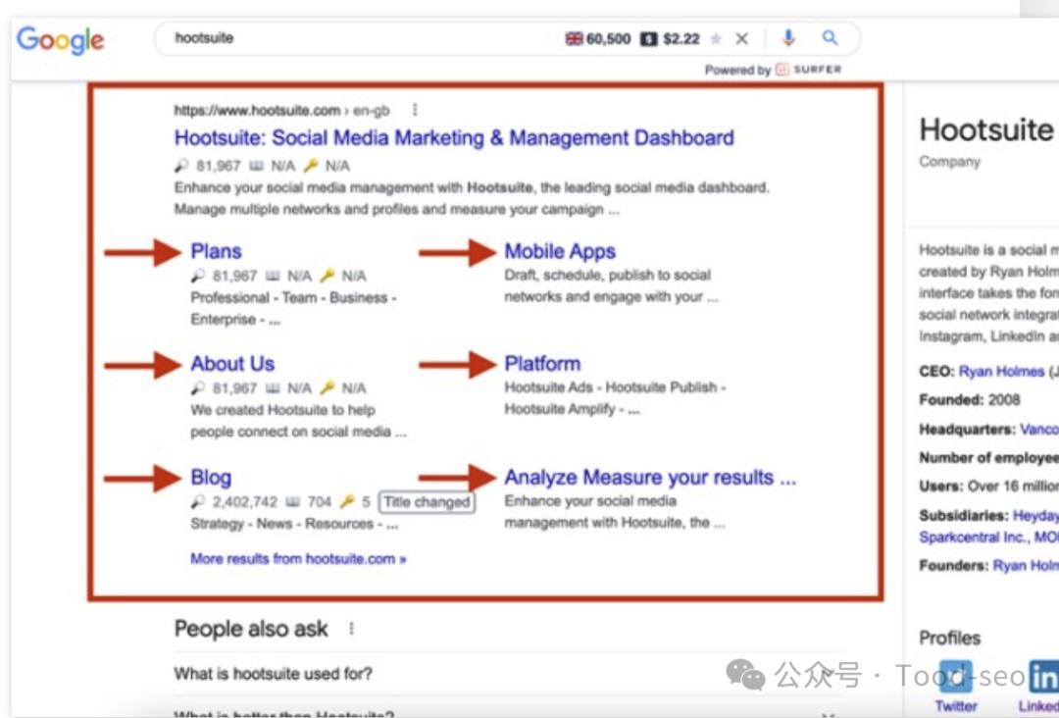Start voice search with the microphone icon
Screen dimensions: 1059x718
pyautogui.click(x=788, y=38)
